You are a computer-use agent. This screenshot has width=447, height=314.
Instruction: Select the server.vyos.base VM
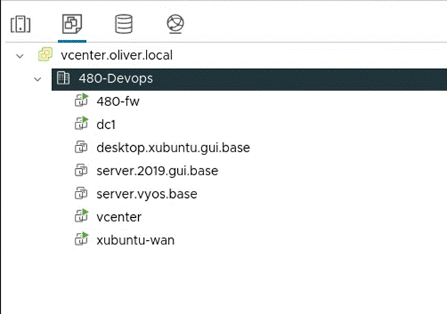point(147,194)
